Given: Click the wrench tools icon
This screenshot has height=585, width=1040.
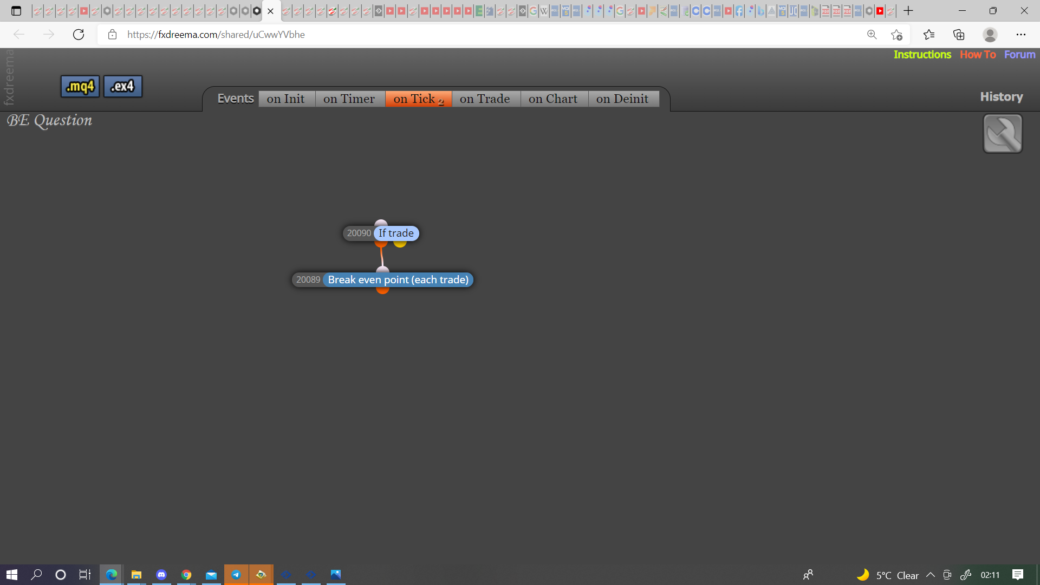Looking at the screenshot, I should point(1003,134).
